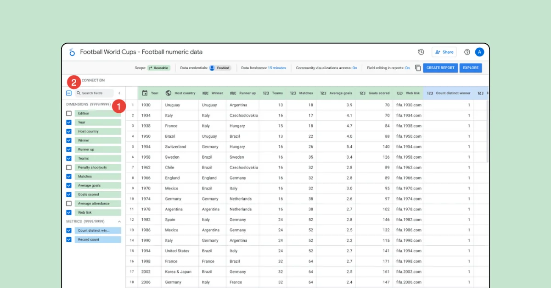Click the search magnifier icon
This screenshot has width=551, height=288.
point(79,93)
